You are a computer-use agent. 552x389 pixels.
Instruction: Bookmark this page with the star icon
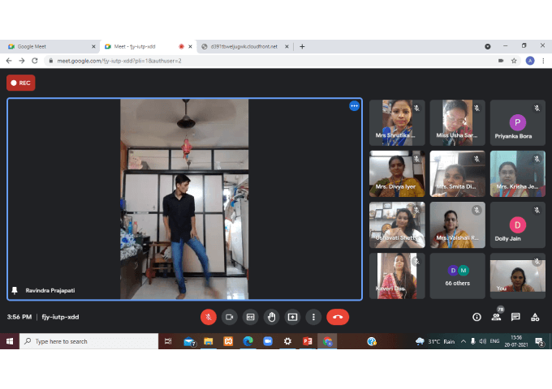pos(514,61)
